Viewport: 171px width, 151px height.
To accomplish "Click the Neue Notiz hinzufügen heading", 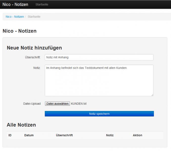I will point(34,48).
